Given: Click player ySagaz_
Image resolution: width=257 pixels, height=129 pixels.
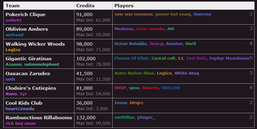Looking at the screenshot, I should coord(146,117).
